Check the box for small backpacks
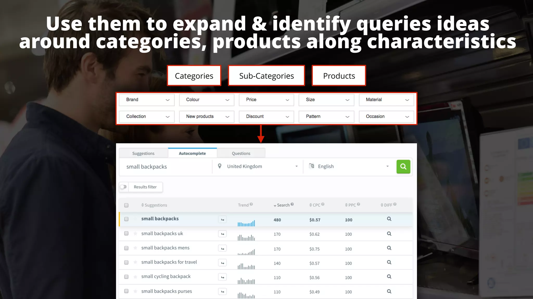The image size is (533, 299). (x=126, y=219)
